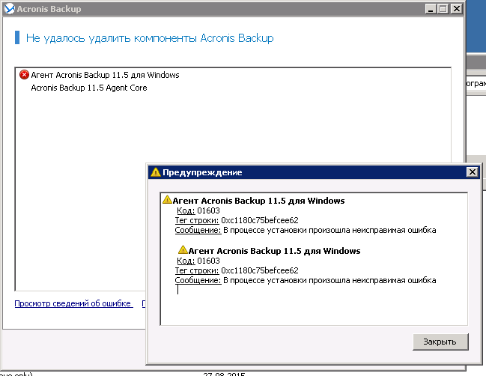
Task: Click the first Сообщение error text line
Action: click(306, 230)
